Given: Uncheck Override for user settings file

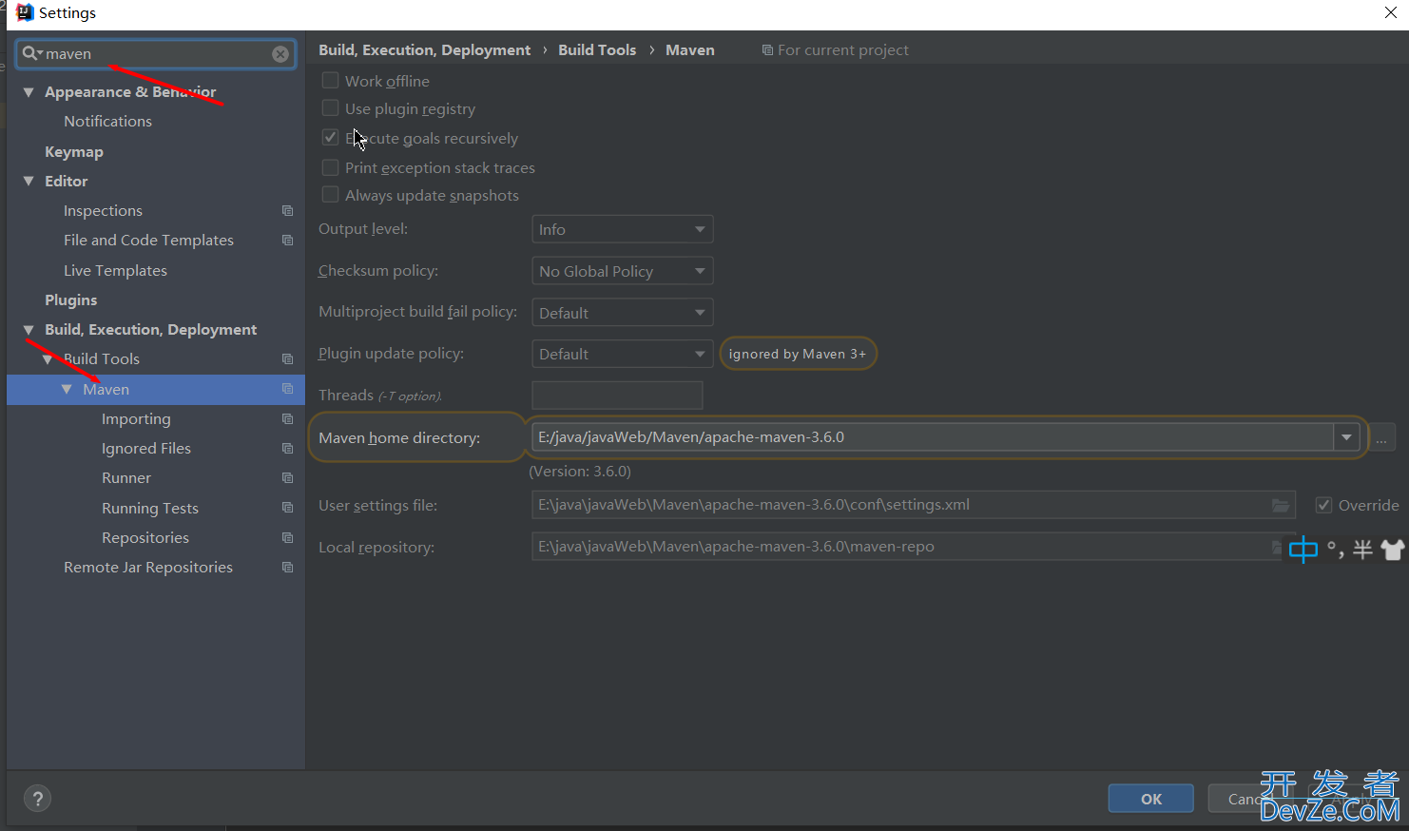Looking at the screenshot, I should (1323, 506).
